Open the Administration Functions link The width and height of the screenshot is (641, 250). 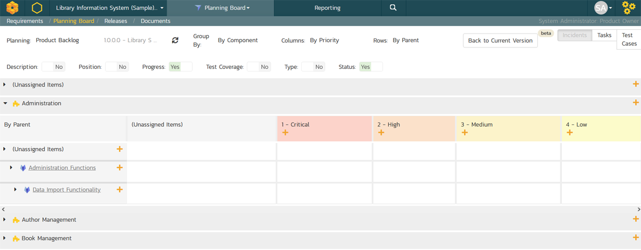[x=62, y=168]
